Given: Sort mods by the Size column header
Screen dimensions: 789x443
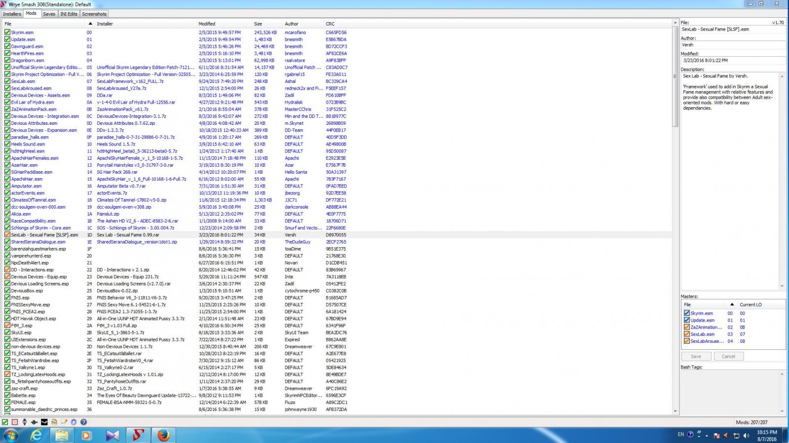Looking at the screenshot, I should 268,24.
